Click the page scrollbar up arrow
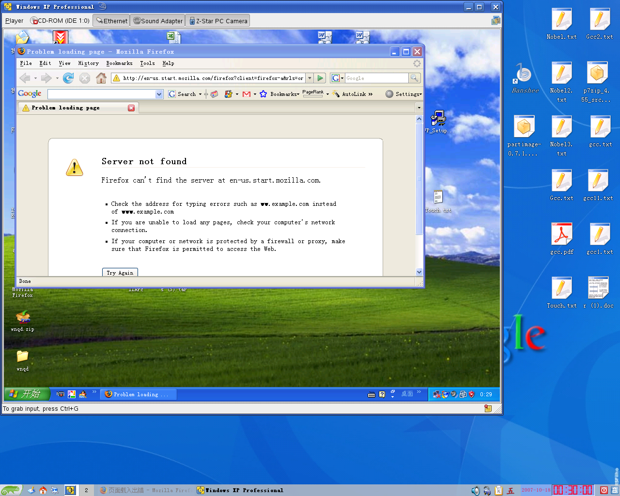Viewport: 620px width, 496px height. (419, 119)
